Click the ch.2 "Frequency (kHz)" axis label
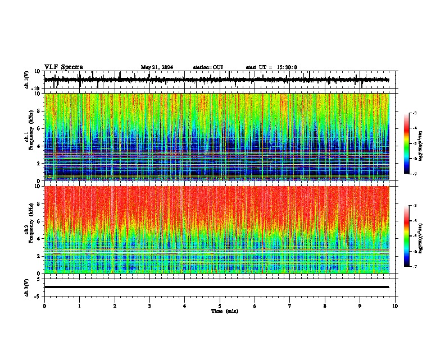The height and width of the screenshot is (343, 445). (31, 223)
